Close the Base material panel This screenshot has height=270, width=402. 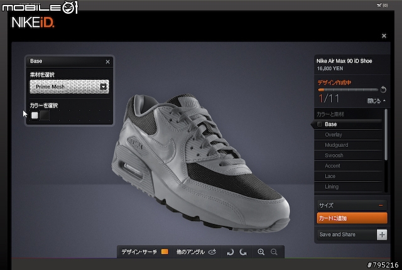107,62
